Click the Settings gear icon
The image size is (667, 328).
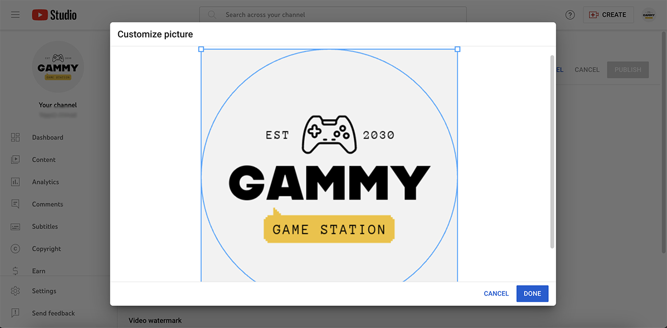pos(15,291)
